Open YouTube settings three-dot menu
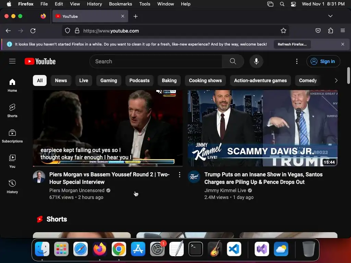 pos(297,61)
